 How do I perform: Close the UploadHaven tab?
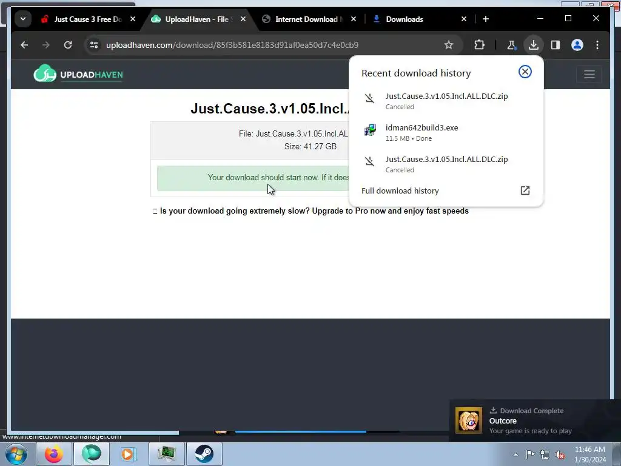(243, 19)
